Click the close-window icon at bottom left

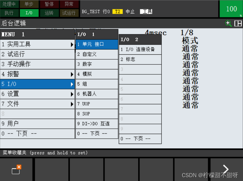click(x=16, y=169)
